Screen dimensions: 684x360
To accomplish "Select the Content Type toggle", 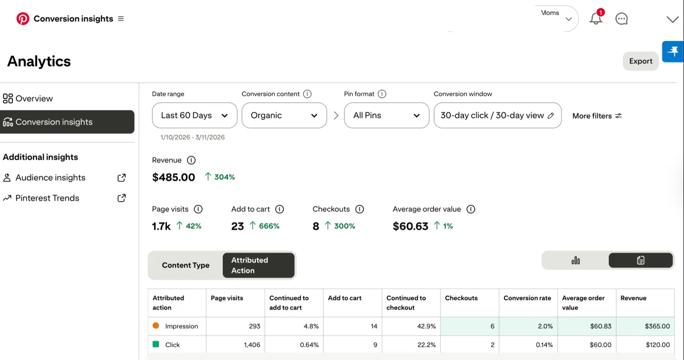I will [186, 265].
